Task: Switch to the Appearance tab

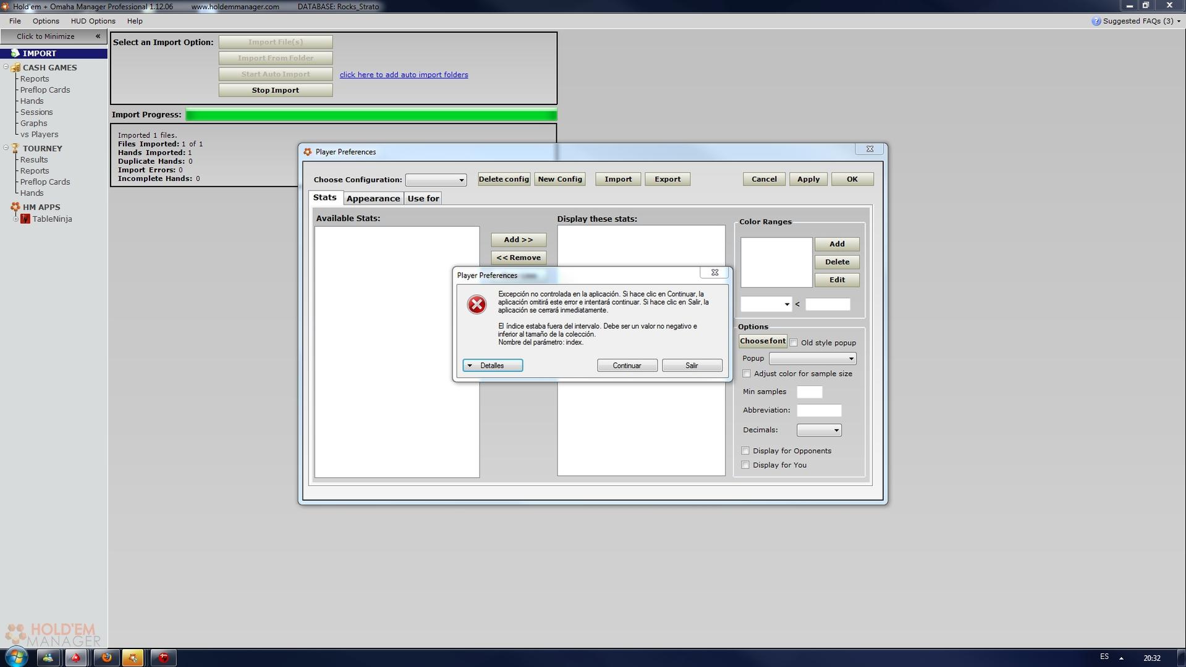Action: click(x=373, y=198)
